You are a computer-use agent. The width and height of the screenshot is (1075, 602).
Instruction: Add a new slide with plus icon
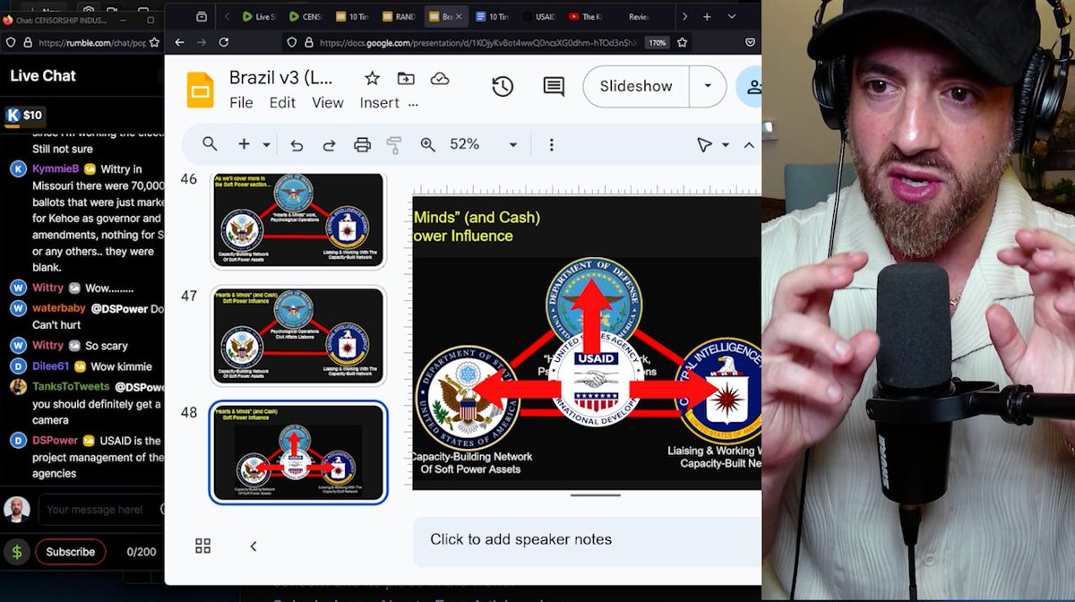(x=244, y=144)
